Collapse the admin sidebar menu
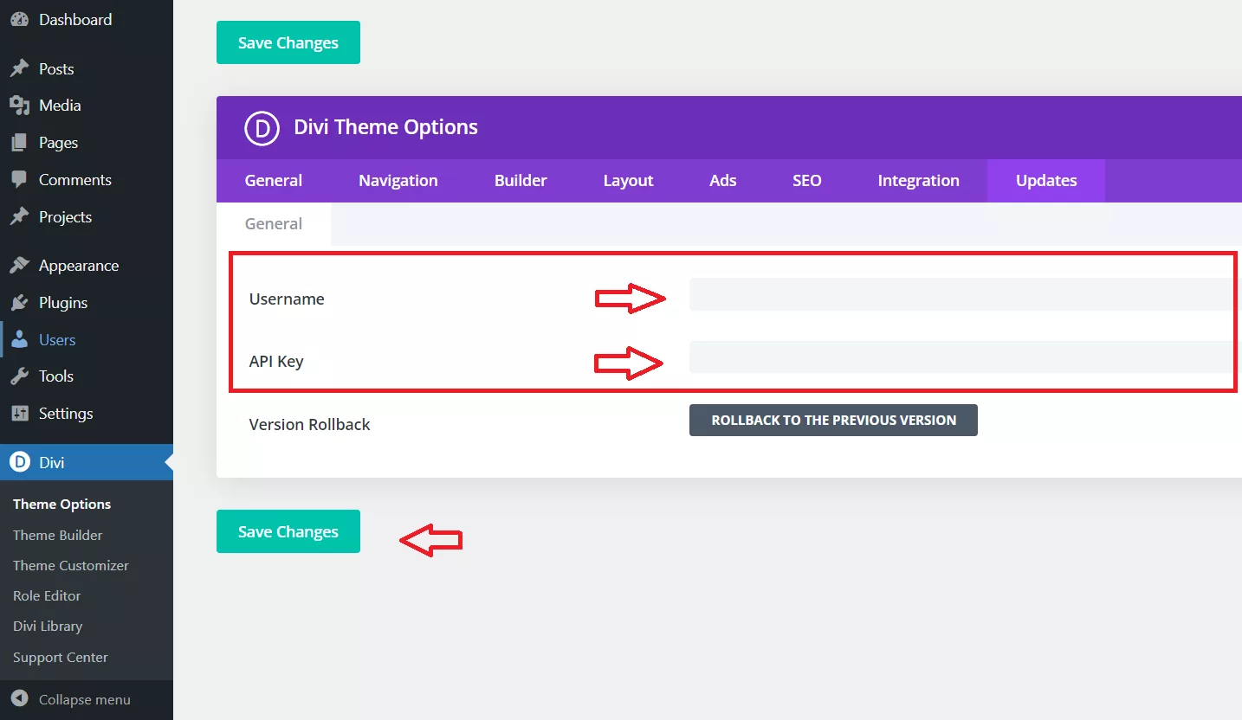 pos(87,699)
